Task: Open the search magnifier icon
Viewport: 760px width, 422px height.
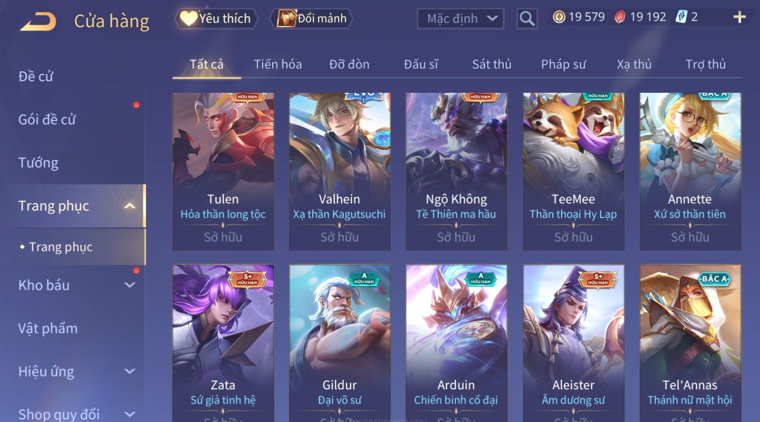Action: [527, 19]
